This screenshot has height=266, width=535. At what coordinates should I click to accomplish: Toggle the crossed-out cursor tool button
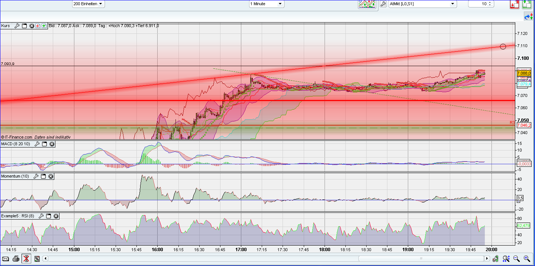(26, 259)
